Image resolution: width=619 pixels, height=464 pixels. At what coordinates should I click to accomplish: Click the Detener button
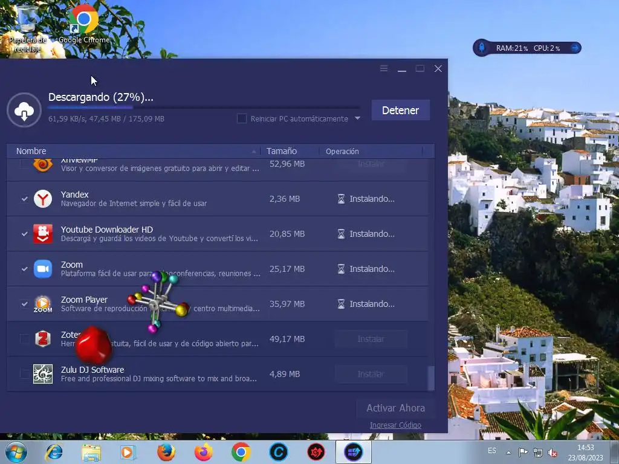[400, 110]
